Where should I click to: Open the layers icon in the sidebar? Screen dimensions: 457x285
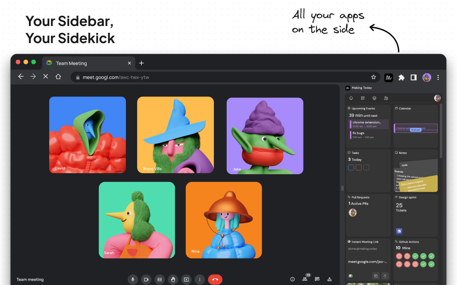click(x=374, y=98)
